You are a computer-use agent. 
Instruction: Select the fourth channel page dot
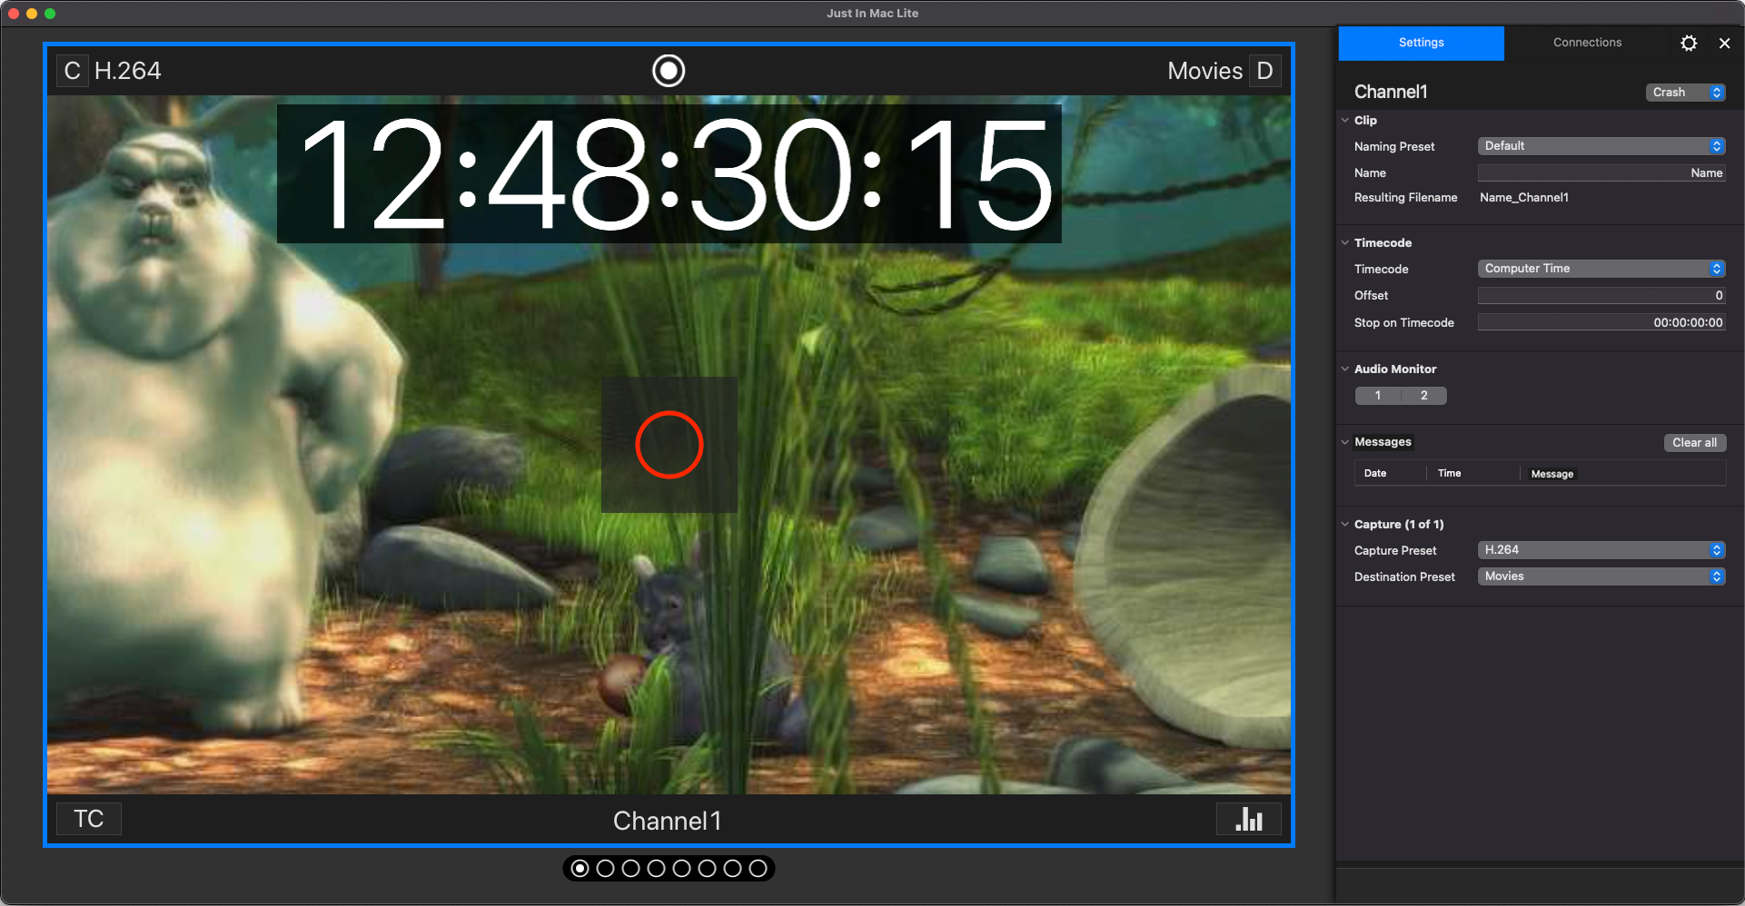coord(657,869)
